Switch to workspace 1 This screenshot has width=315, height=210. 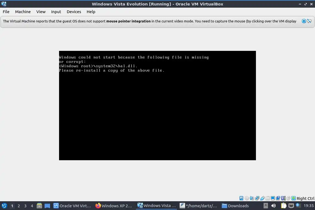(x=12, y=206)
